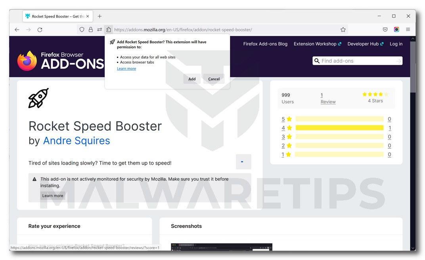
Task: Click Add in the permission popup
Action: [x=192, y=79]
